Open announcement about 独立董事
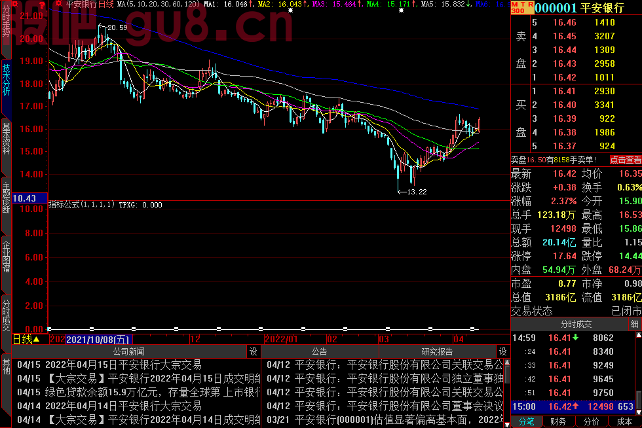 [385, 378]
